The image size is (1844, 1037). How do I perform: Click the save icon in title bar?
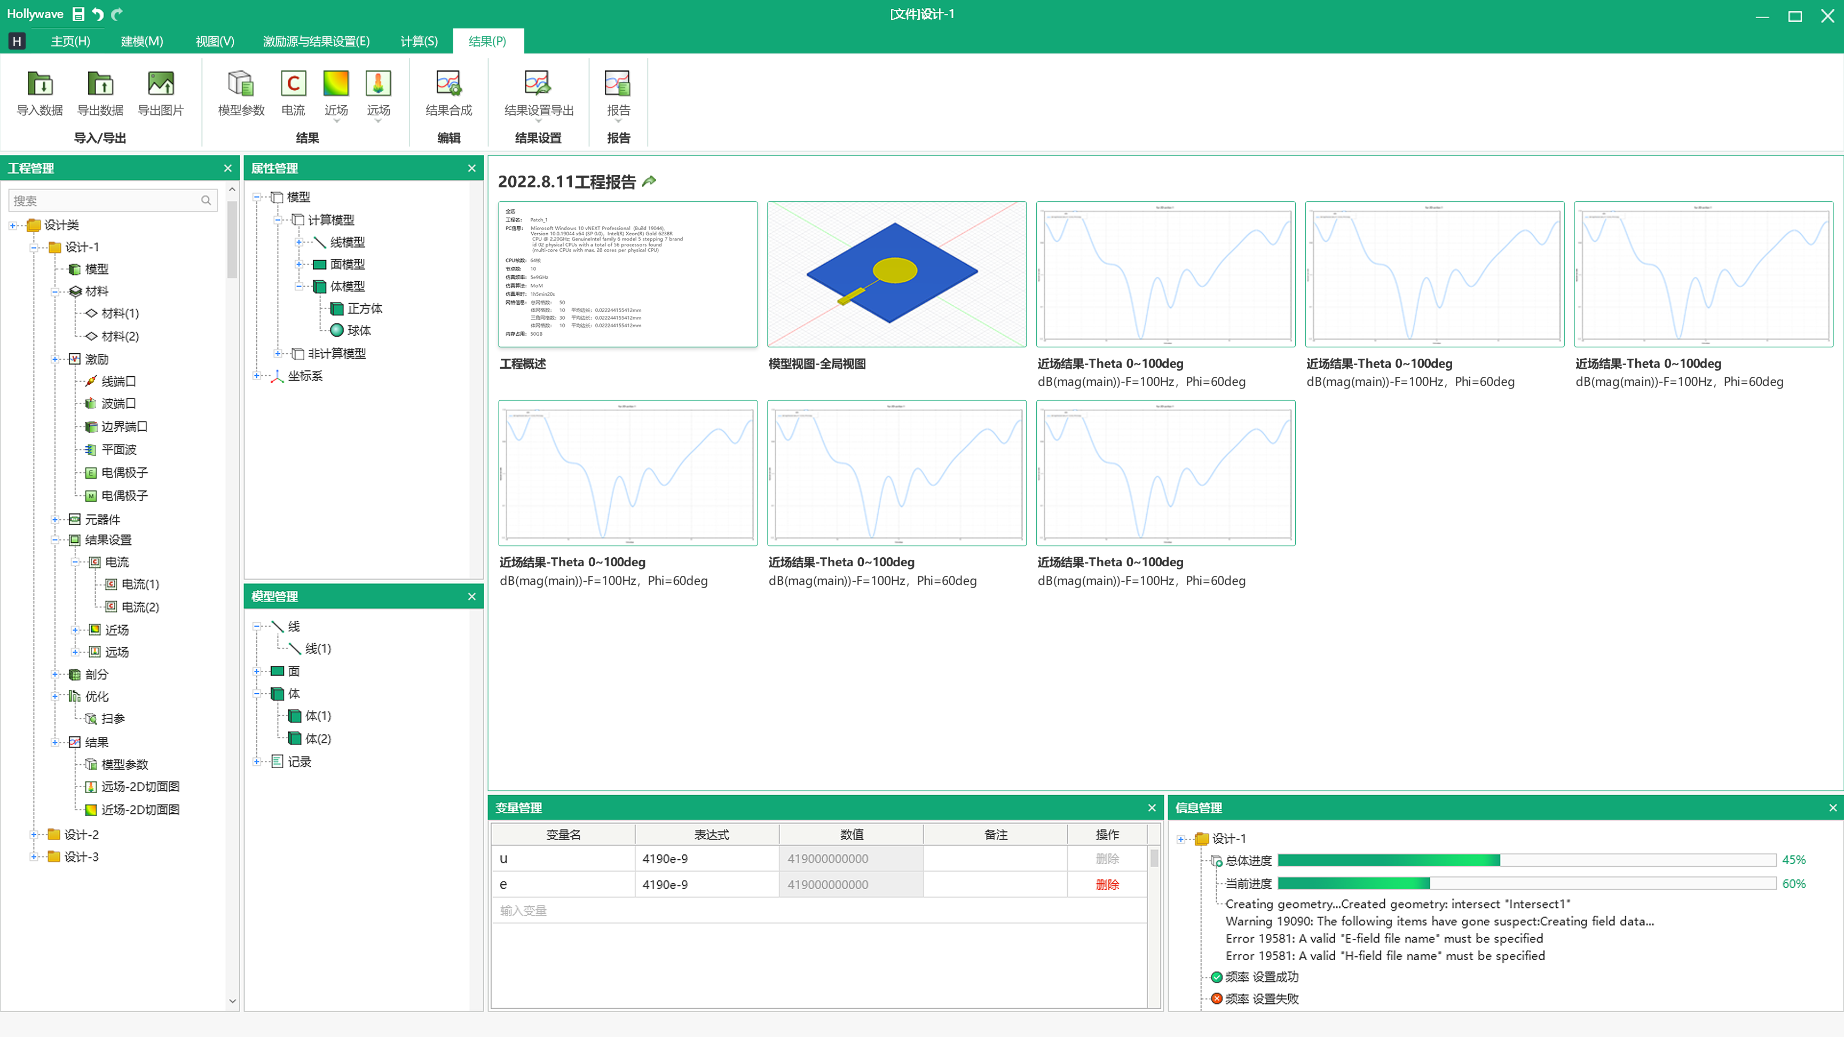click(x=78, y=13)
